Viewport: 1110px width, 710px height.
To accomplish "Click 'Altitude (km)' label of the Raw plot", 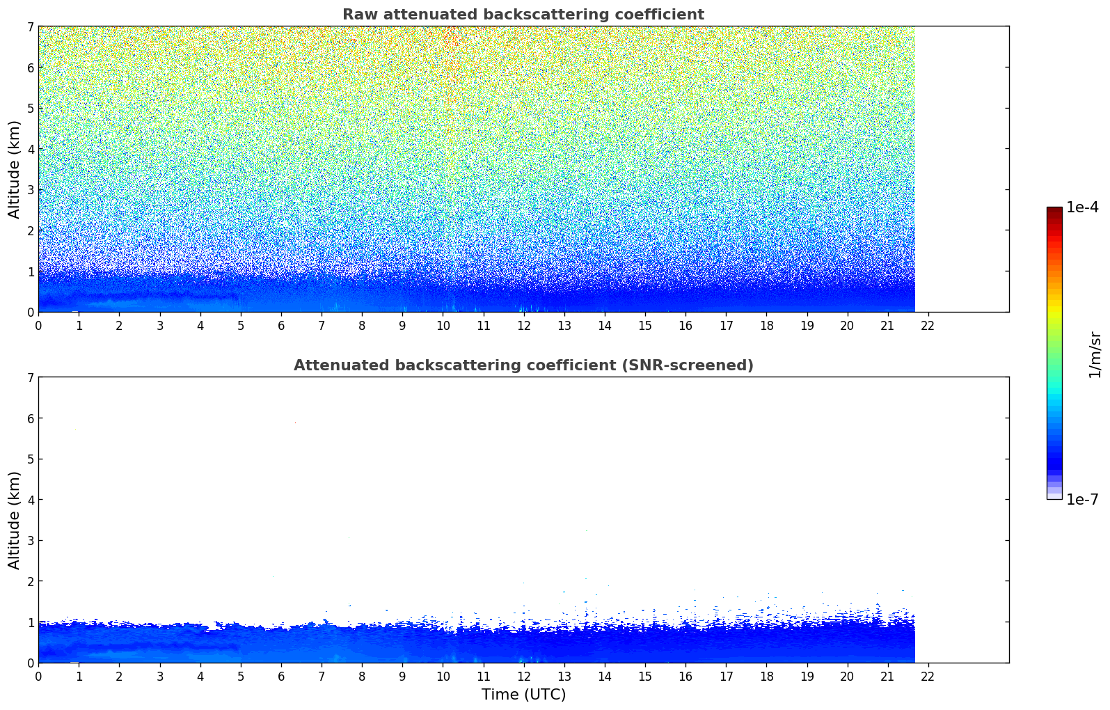I will (15, 169).
